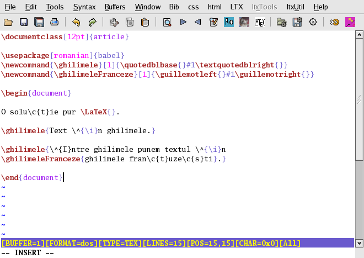Undo the last edit

coord(76,23)
